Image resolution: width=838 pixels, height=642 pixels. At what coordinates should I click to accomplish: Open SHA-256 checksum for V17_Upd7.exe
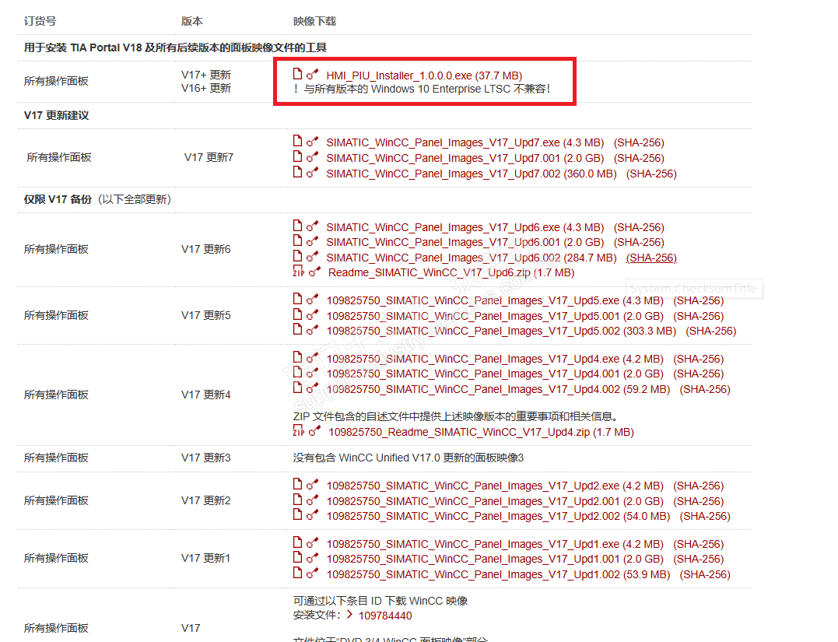pyautogui.click(x=639, y=142)
